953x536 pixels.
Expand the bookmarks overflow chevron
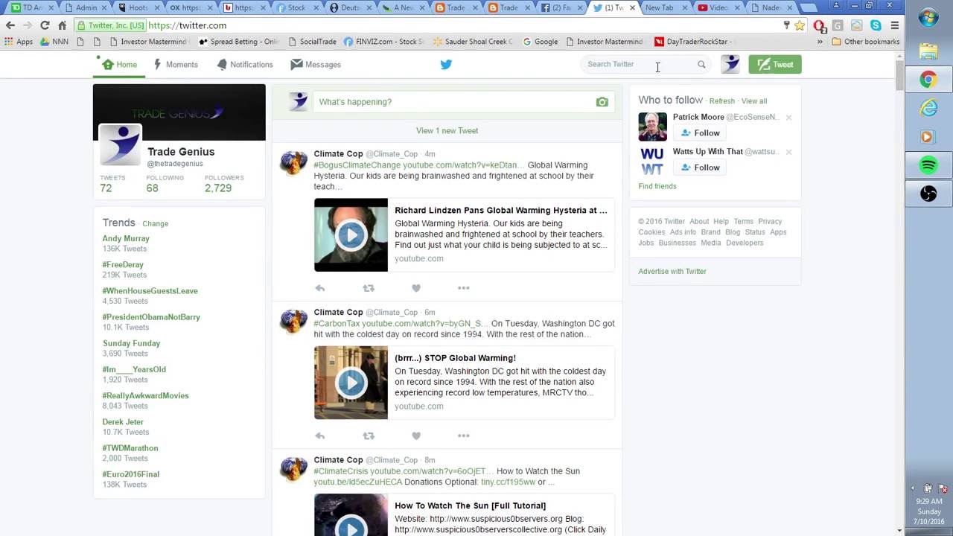820,42
